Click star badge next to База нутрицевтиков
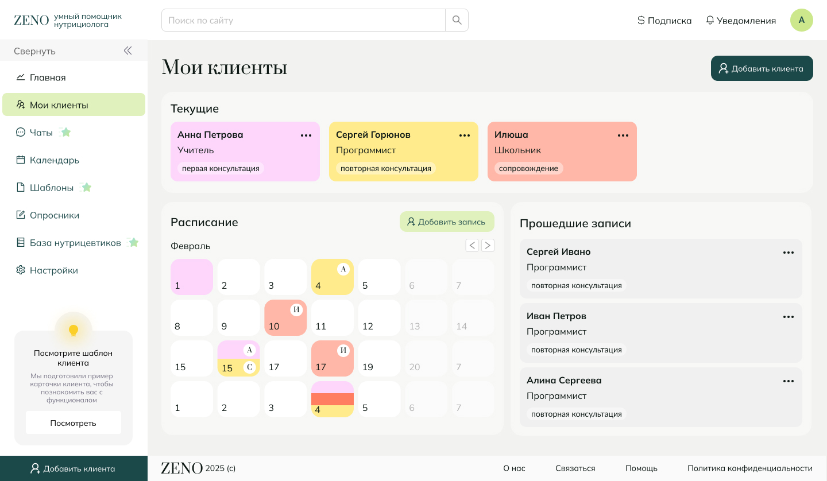Screen dimensions: 827x481 [x=133, y=242]
